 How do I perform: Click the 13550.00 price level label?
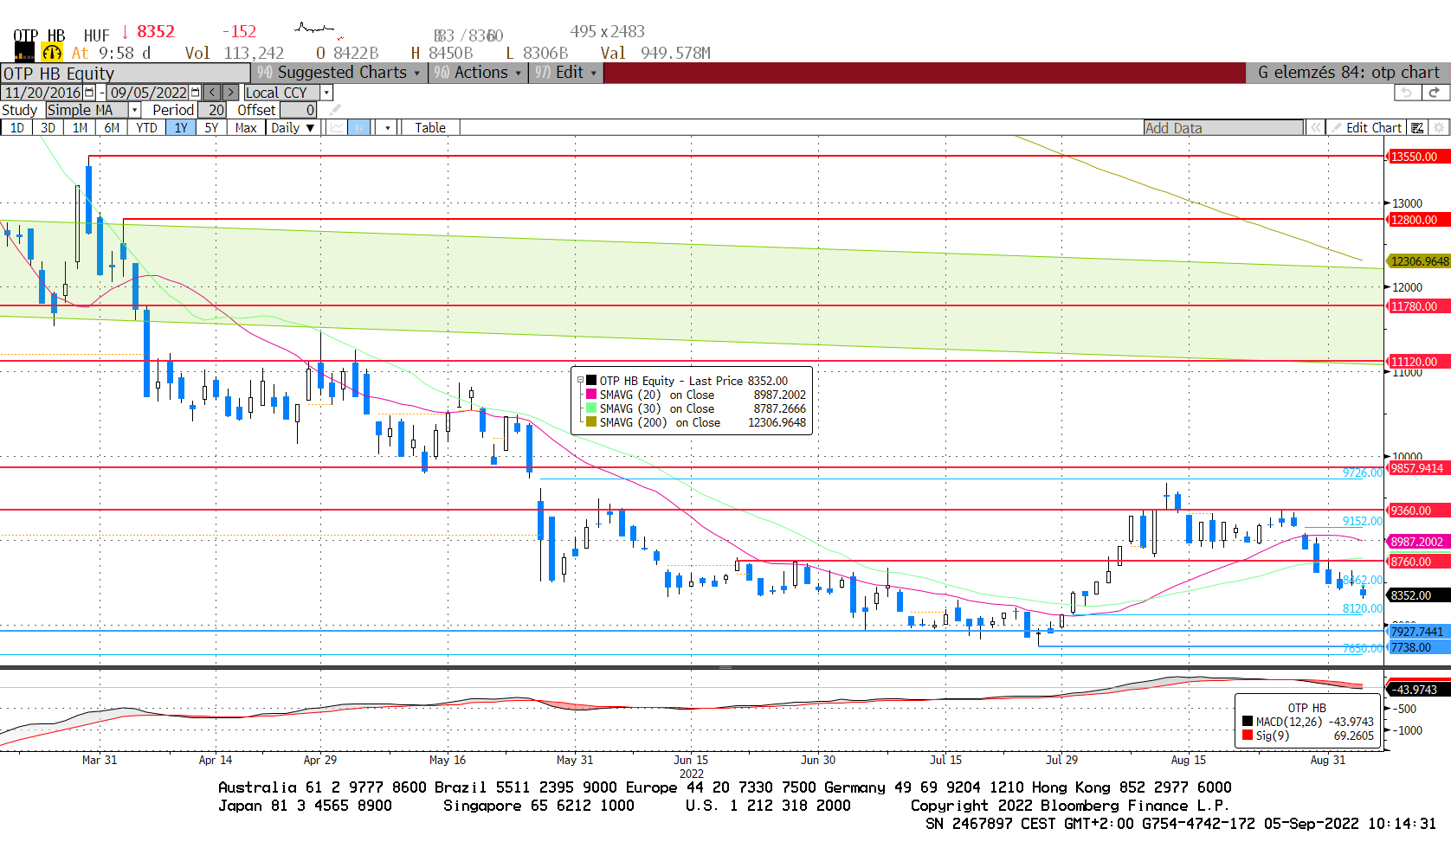point(1418,157)
